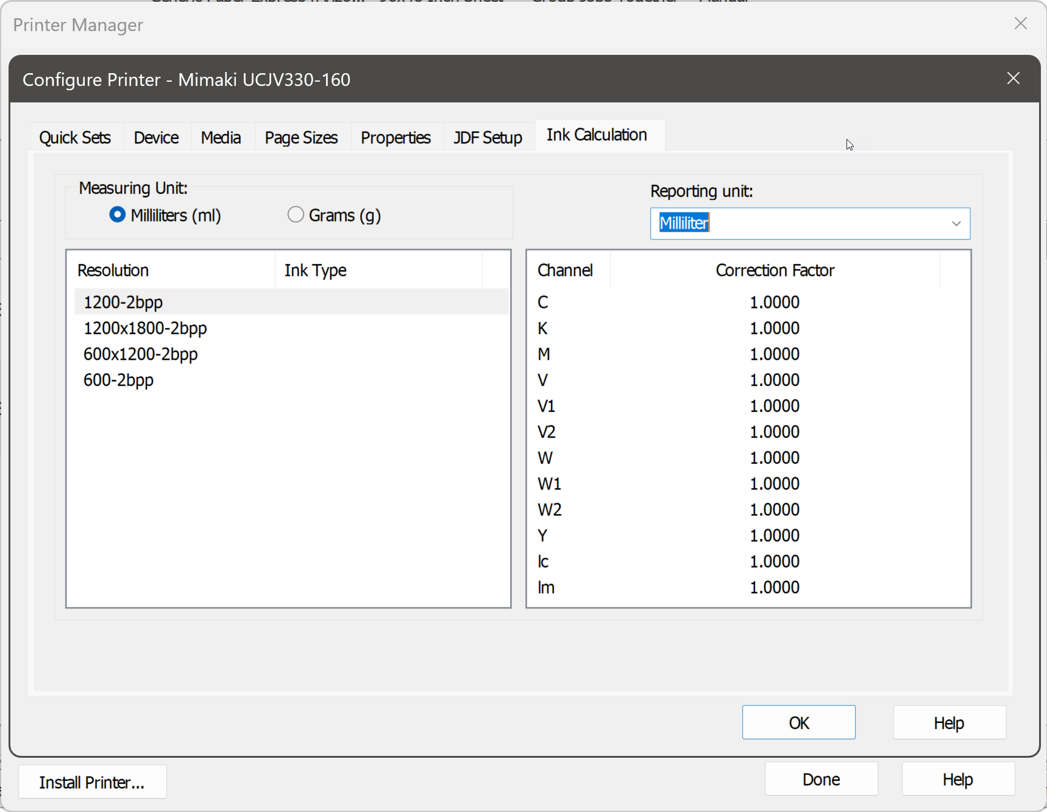Select the C channel row
Image resolution: width=1047 pixels, height=812 pixels.
click(748, 302)
